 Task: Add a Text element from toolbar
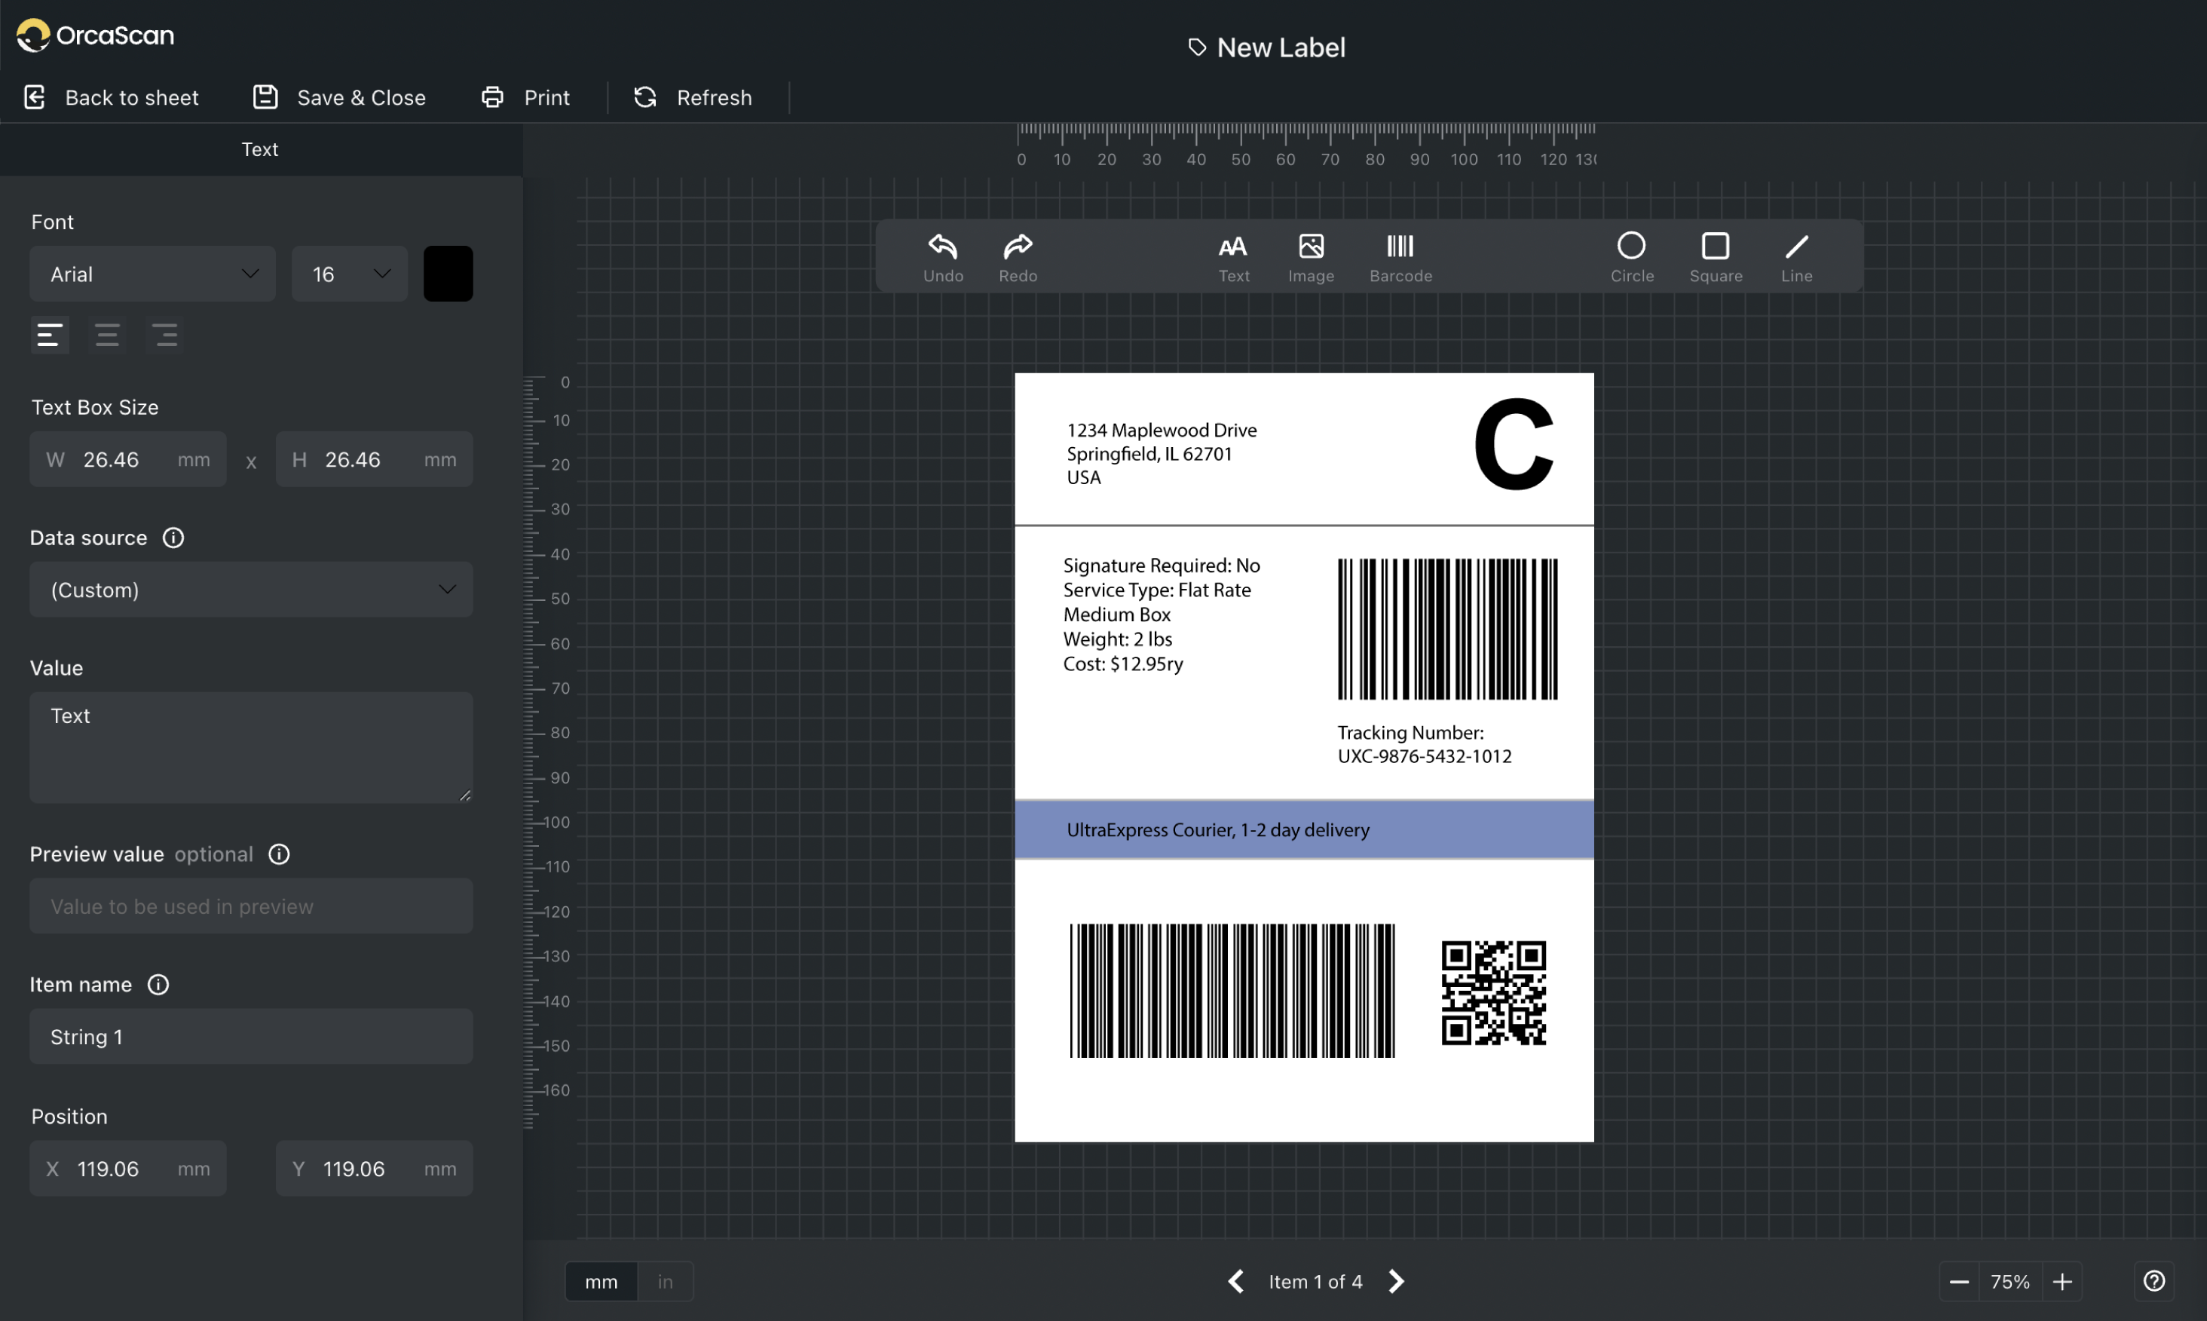click(1233, 257)
